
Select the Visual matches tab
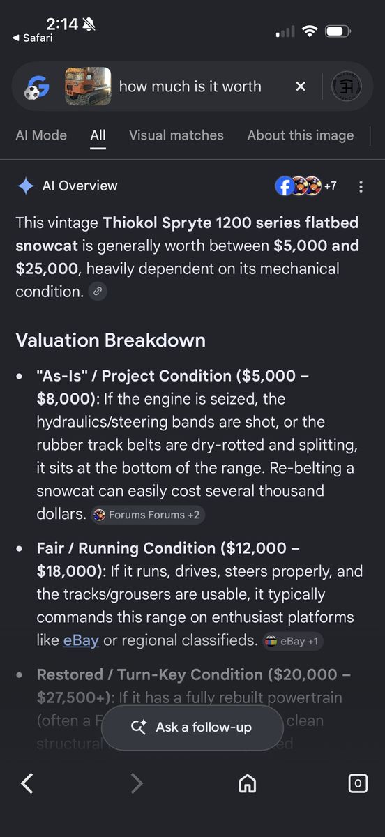pyautogui.click(x=176, y=135)
